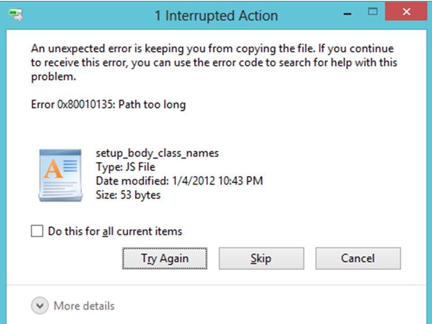Click the WordPad-style JS file icon
Image resolution: width=432 pixels, height=324 pixels.
coord(60,175)
